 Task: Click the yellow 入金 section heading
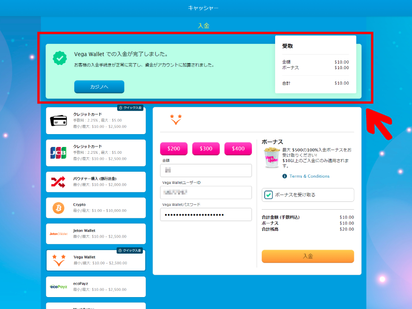pos(204,26)
